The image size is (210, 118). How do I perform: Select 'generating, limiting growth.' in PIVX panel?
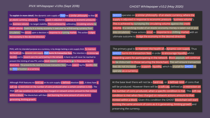tap(23, 99)
